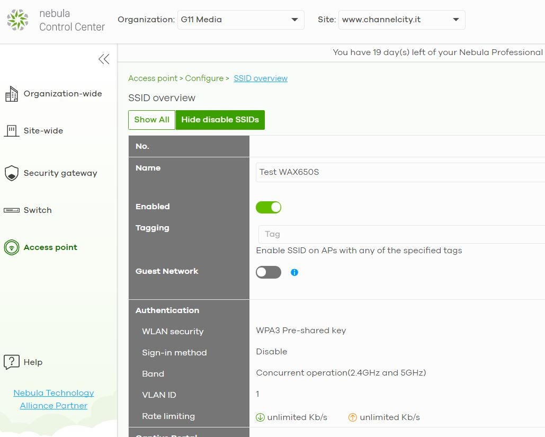This screenshot has width=545, height=437.
Task: Click the SSID overview breadcrumb link
Action: click(261, 78)
